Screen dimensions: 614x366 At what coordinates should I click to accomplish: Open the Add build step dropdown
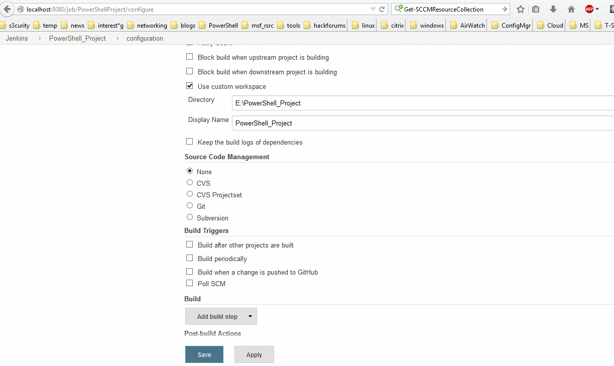220,316
